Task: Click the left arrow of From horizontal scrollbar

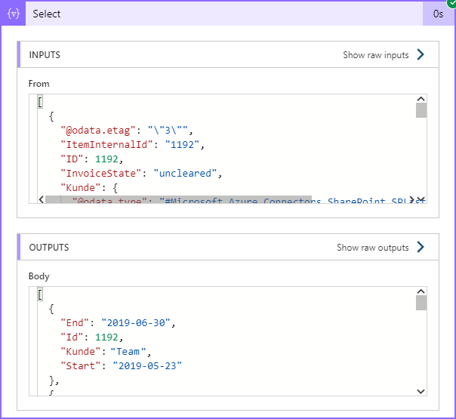Action: (40, 199)
